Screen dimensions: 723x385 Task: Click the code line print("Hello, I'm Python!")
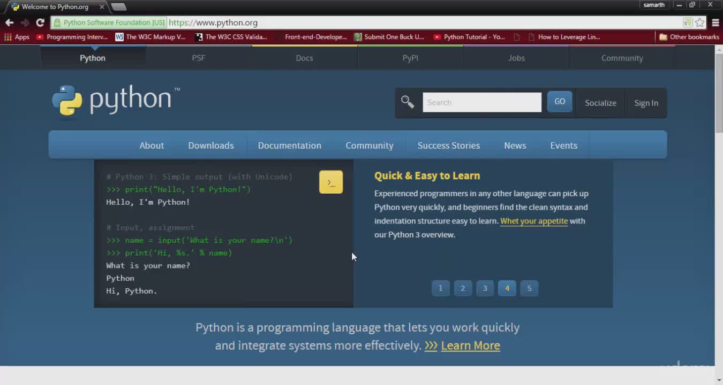178,189
